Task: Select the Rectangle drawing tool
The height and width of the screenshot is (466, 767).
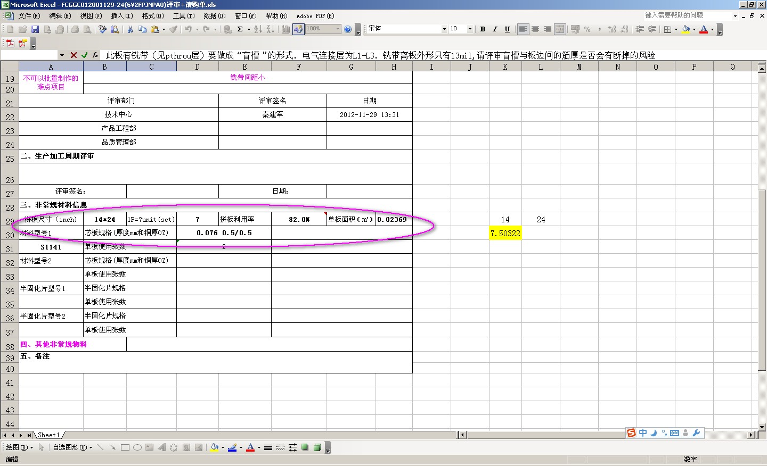Action: (125, 447)
